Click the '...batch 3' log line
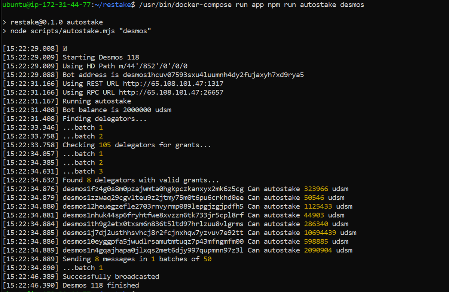The width and height of the screenshot is (449, 292). [83, 171]
